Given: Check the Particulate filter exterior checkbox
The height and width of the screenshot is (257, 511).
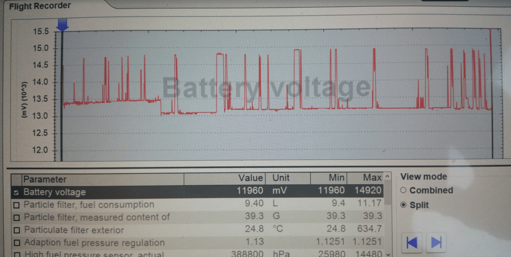Looking at the screenshot, I should point(17,230).
